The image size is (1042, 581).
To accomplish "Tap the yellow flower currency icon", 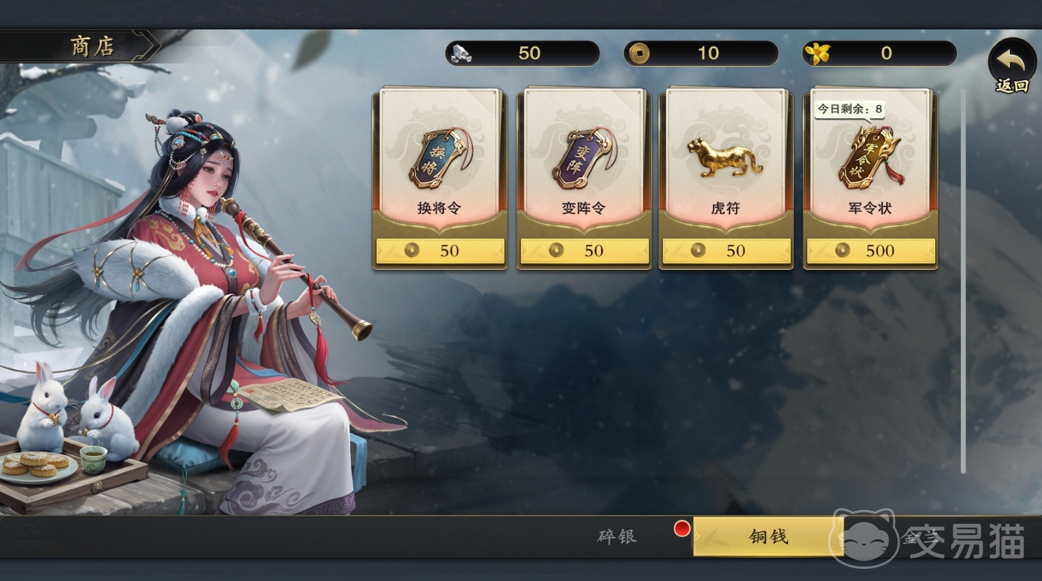I will pyautogui.click(x=818, y=53).
